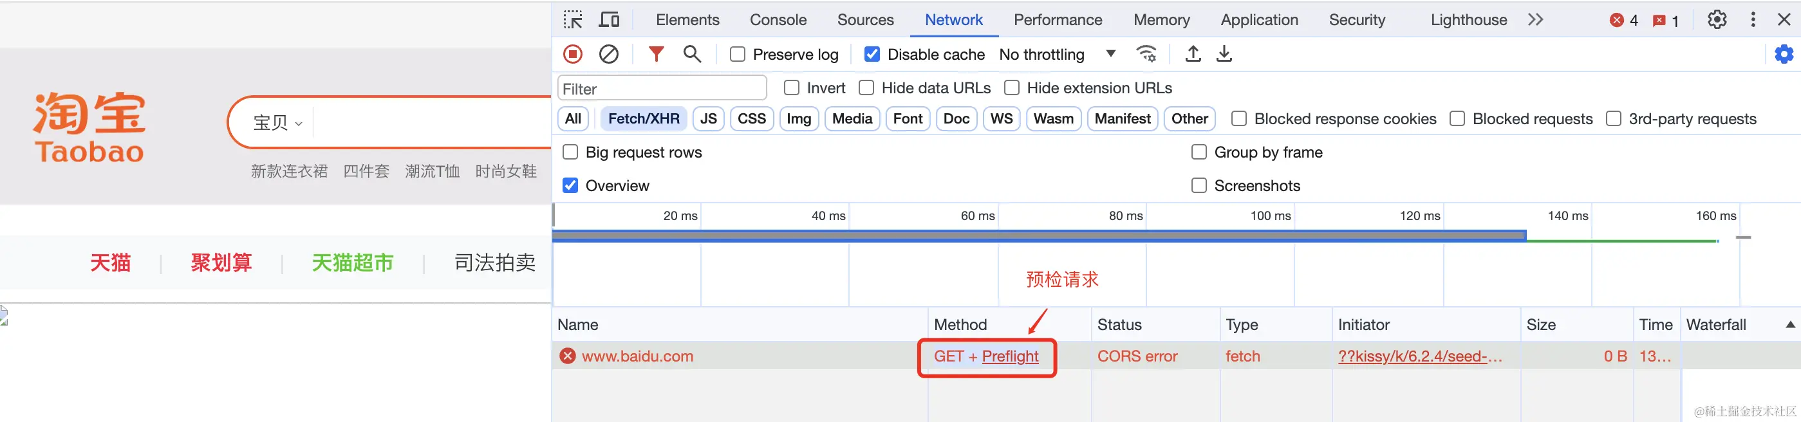Stop recording network log
This screenshot has width=1801, height=422.
[573, 54]
